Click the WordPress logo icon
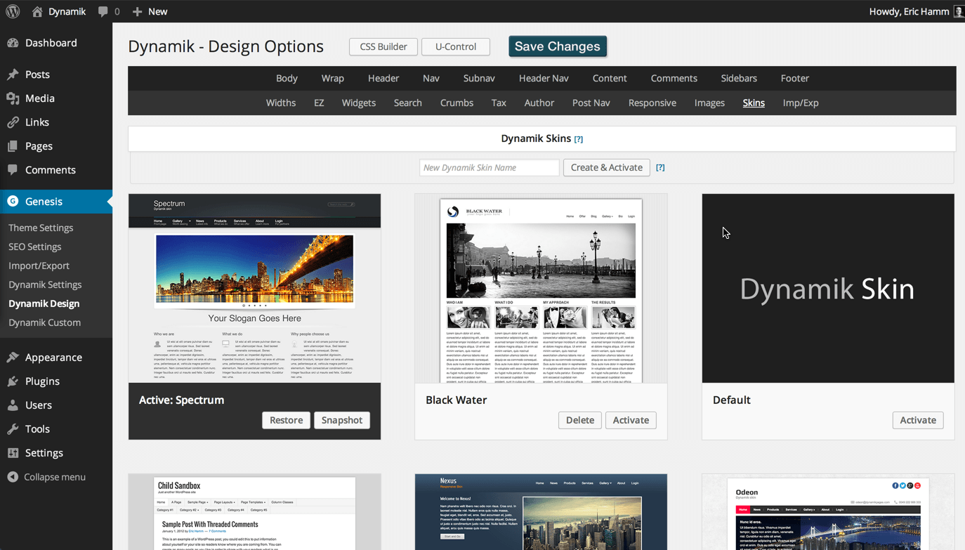Viewport: 965px width, 550px height. point(13,11)
